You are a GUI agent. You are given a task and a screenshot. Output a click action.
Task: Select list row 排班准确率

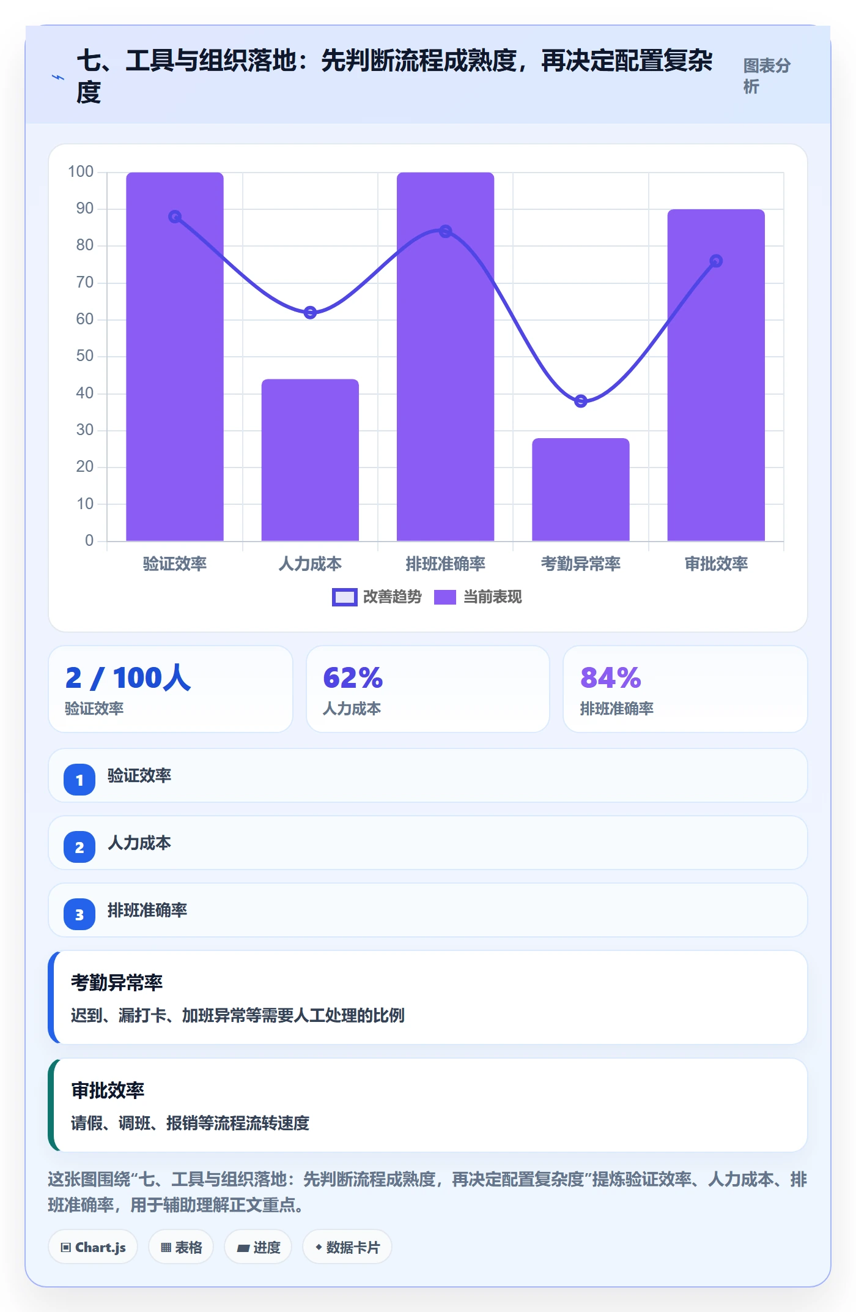tap(428, 910)
